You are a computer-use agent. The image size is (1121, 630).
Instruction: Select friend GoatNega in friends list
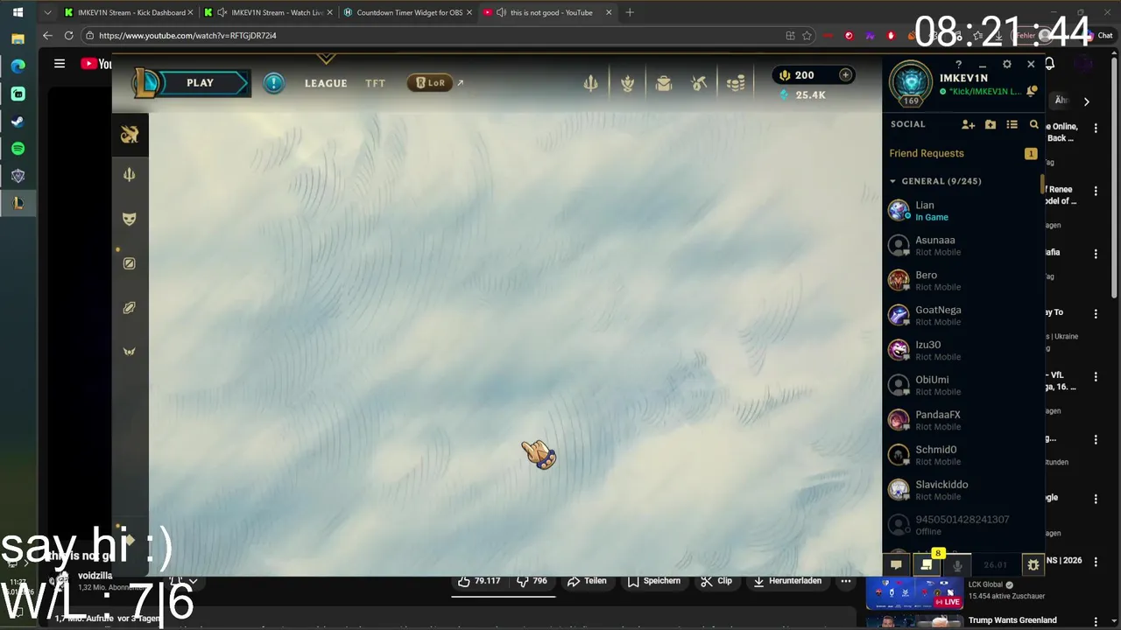962,316
